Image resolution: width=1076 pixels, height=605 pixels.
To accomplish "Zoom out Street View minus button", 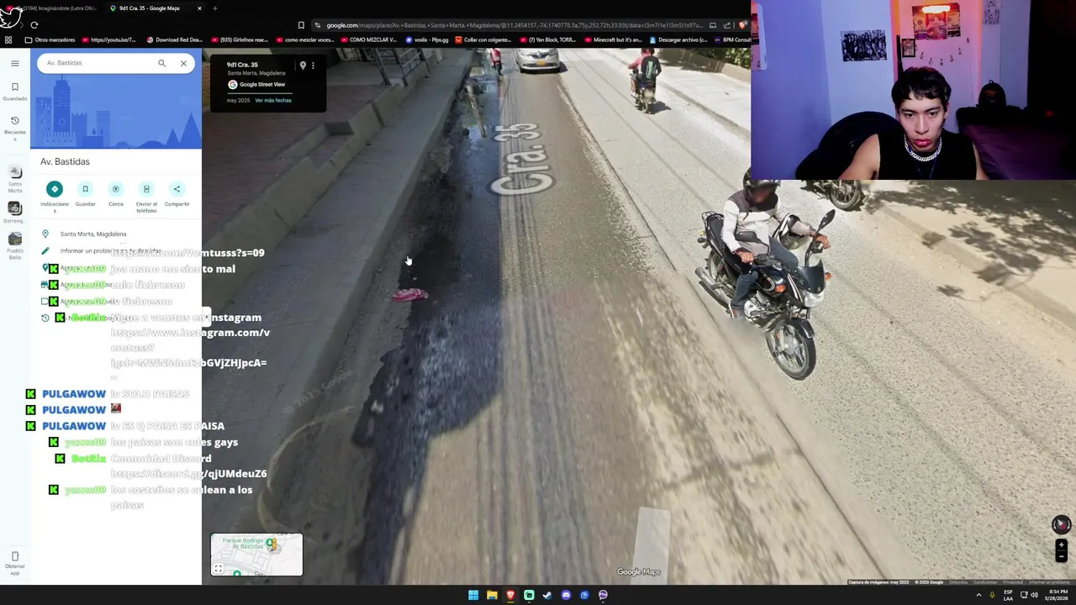I will [1061, 556].
